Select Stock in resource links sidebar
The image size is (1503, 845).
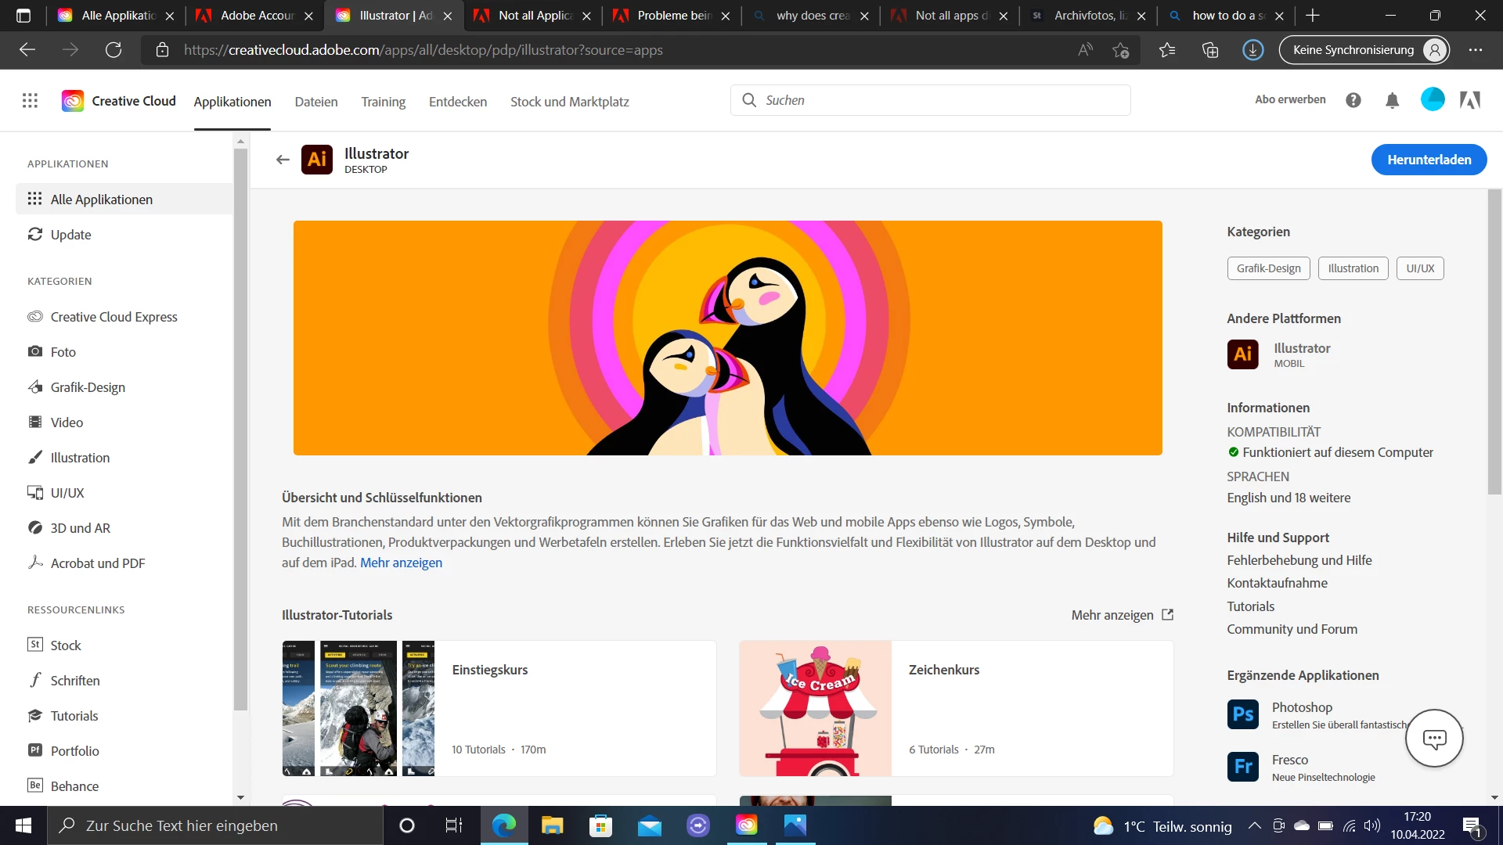[66, 645]
